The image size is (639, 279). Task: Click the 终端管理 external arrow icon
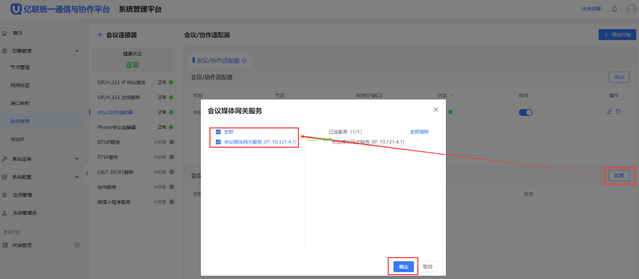77,245
